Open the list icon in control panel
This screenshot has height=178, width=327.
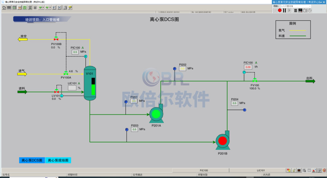295,10
